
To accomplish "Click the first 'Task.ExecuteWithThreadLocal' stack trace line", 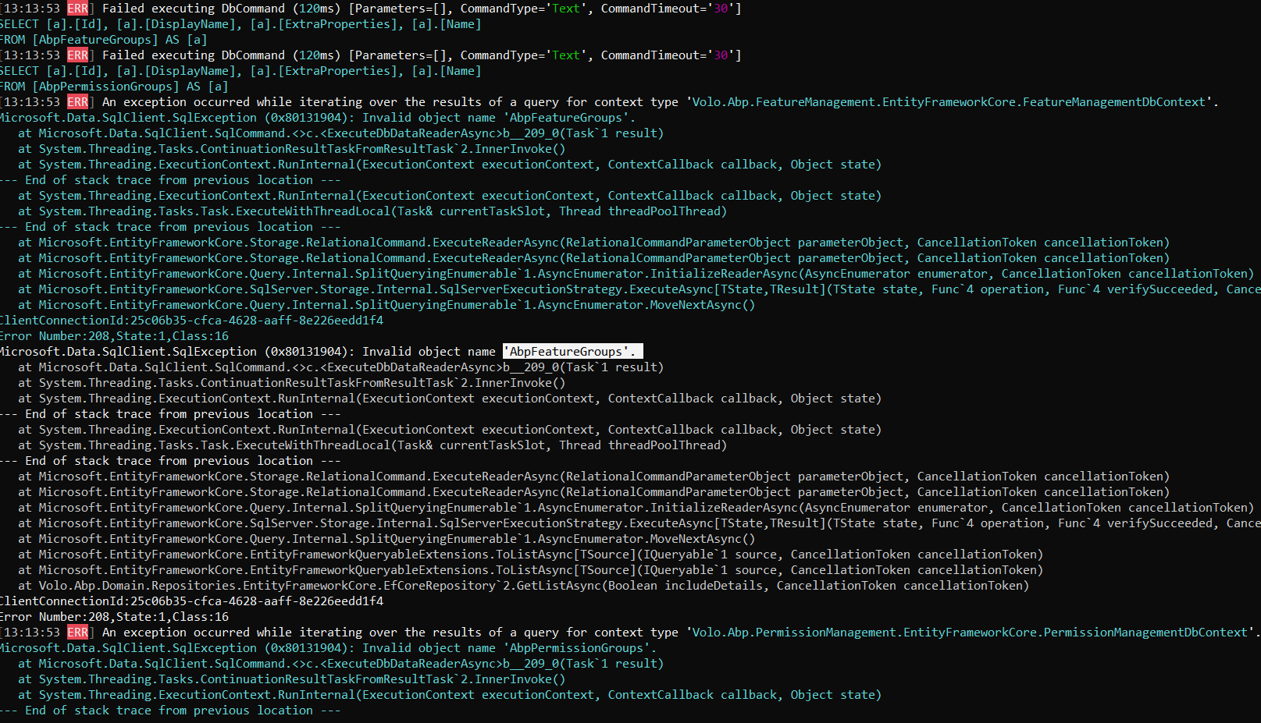I will (x=372, y=211).
